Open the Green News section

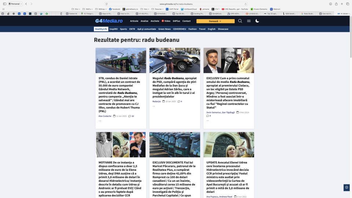164,29
